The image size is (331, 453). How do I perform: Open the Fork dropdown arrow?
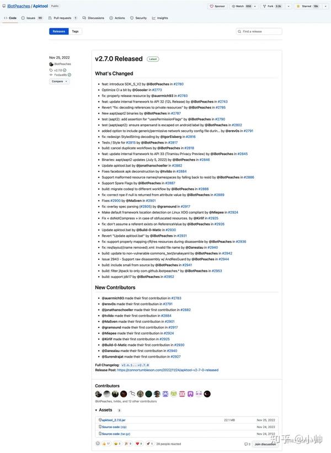[289, 6]
